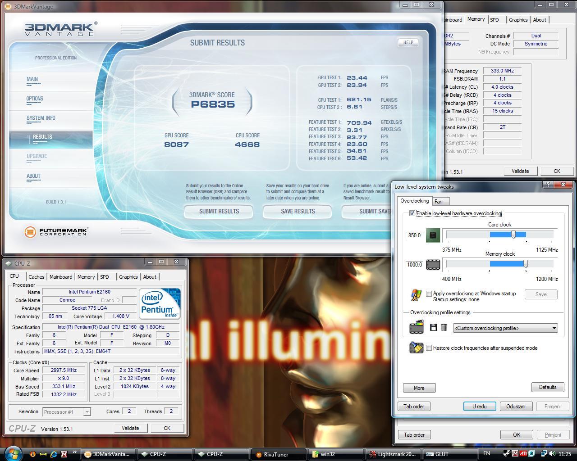Screen dimensions: 577x461
Task: Click the More button in tweaks dialog
Action: click(419, 388)
